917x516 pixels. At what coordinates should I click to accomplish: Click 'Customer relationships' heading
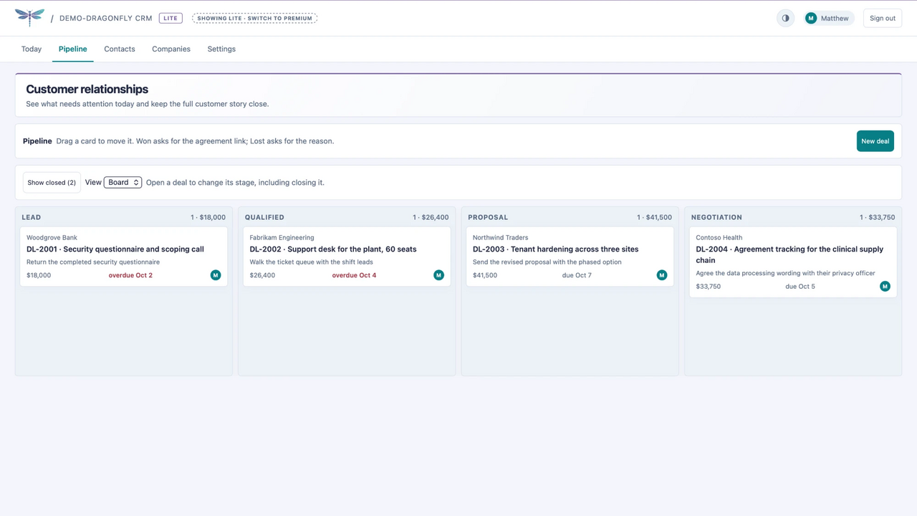coord(87,90)
